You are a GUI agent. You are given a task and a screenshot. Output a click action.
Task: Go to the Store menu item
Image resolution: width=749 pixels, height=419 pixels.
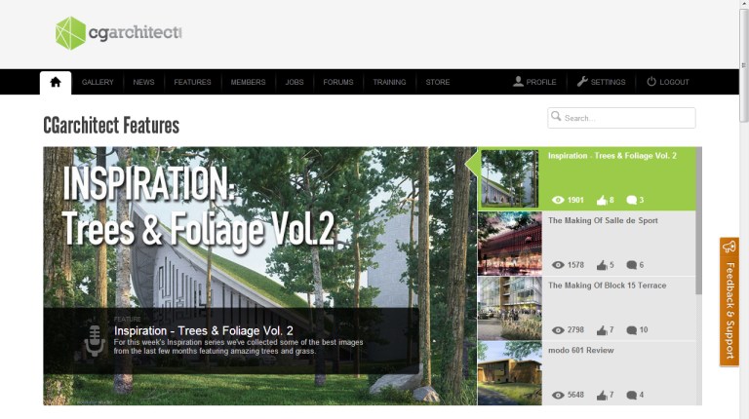click(x=438, y=82)
